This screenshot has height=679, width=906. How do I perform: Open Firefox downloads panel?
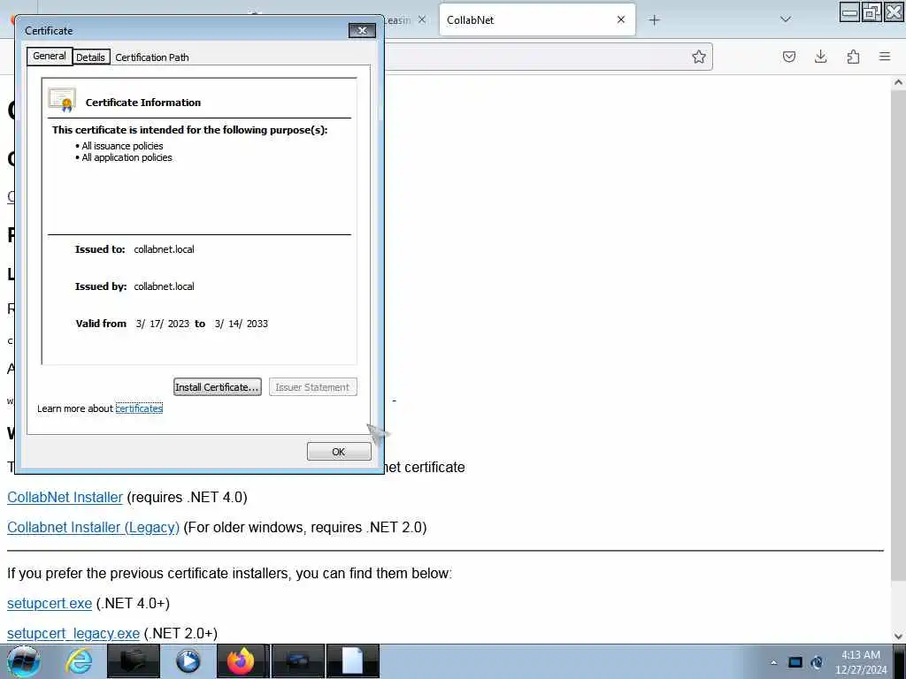point(820,57)
